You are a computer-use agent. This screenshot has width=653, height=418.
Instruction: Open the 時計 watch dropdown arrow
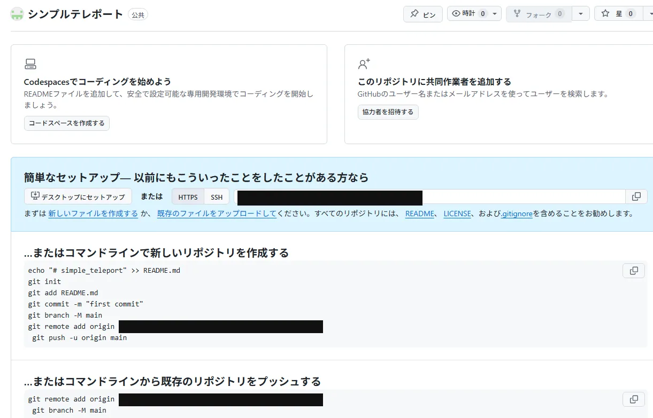495,13
